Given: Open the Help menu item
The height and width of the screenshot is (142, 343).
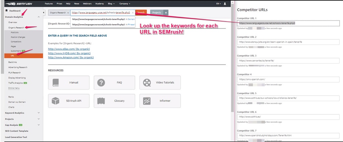Looking at the screenshot, I should pyautogui.click(x=68, y=4).
